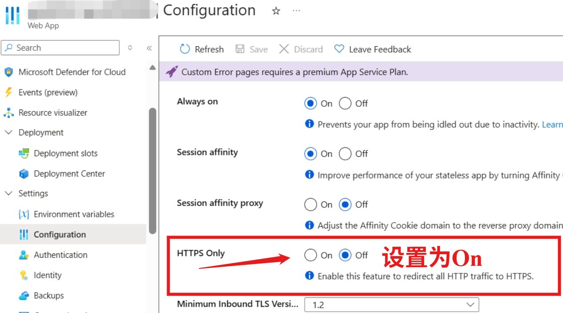The image size is (563, 313).
Task: Click the Deployment Center cube icon
Action: click(24, 174)
